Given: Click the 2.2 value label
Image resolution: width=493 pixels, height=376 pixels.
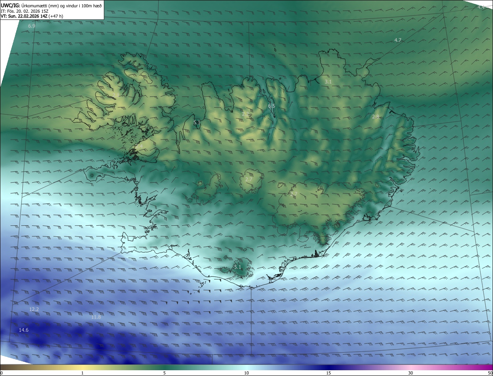Looking at the screenshot, I should pos(245,114).
